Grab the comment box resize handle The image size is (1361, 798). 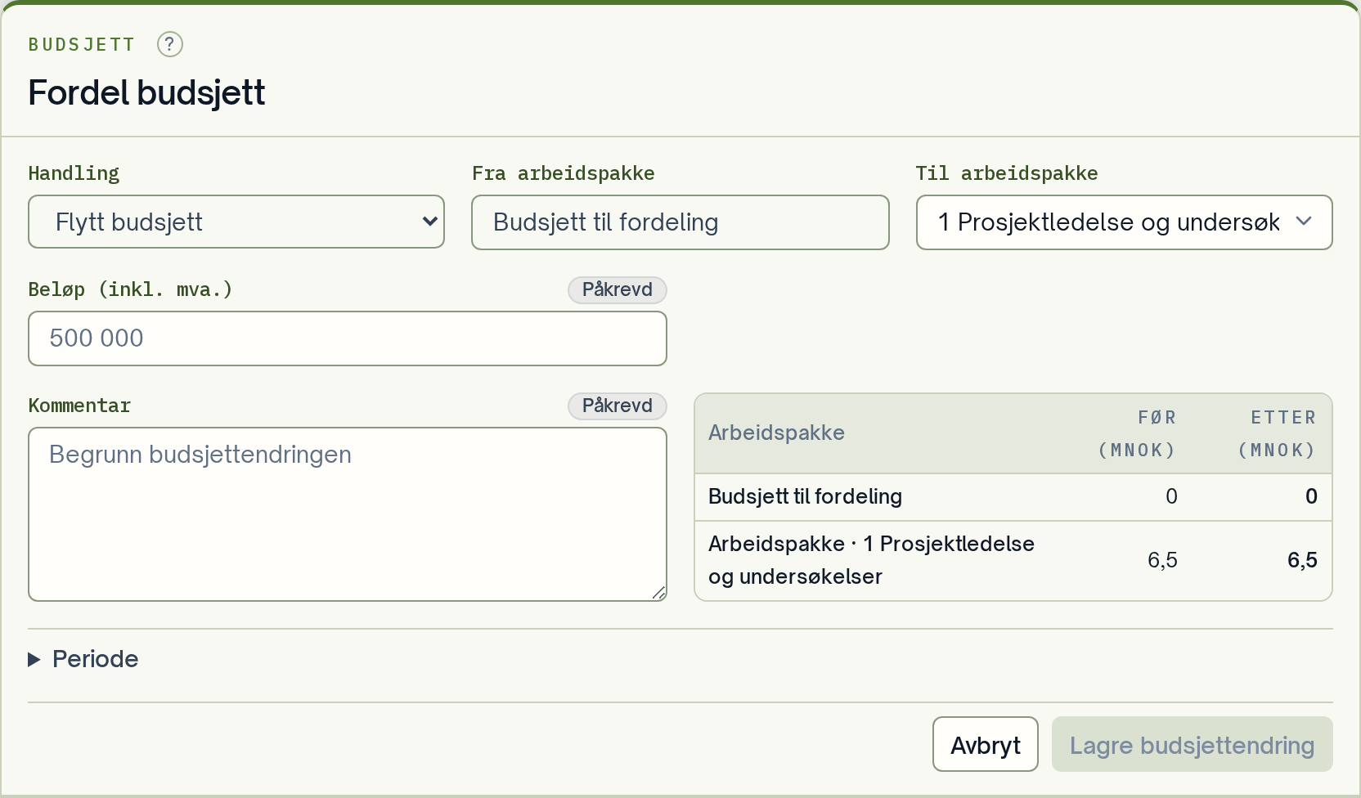pyautogui.click(x=659, y=594)
